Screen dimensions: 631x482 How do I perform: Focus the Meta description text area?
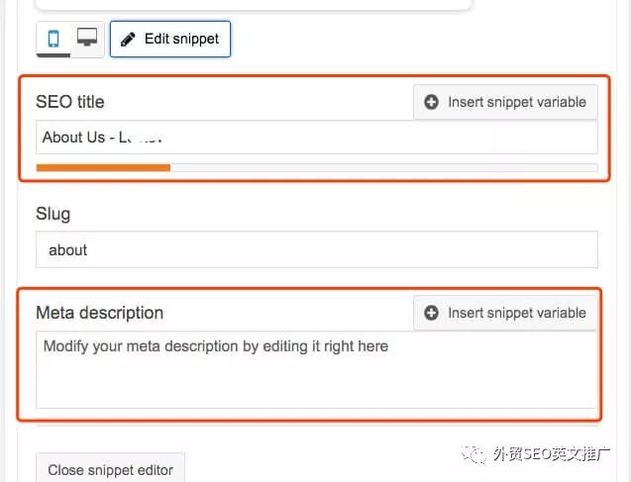[x=316, y=369]
